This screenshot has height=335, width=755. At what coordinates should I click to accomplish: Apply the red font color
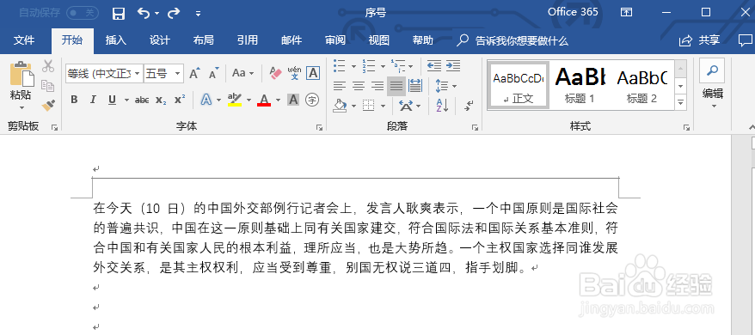click(264, 100)
